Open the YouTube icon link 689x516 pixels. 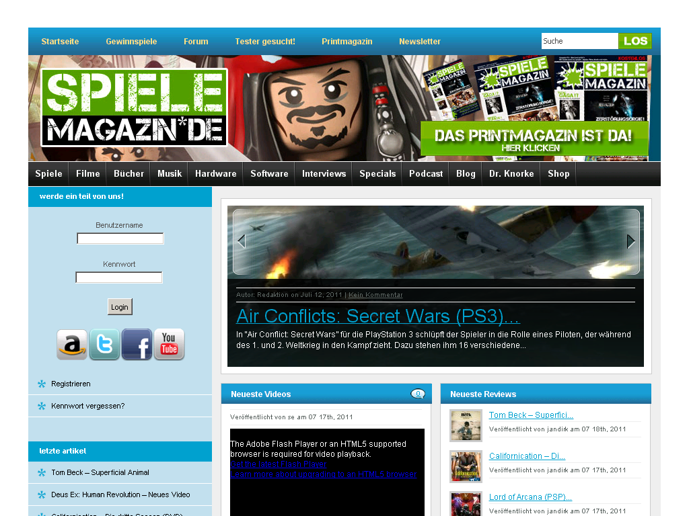[169, 345]
